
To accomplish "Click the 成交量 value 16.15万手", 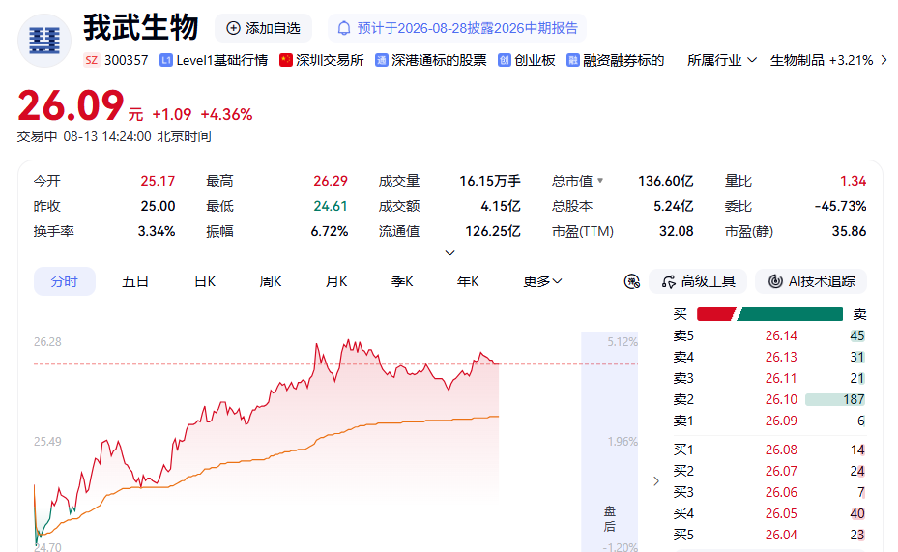I will pyautogui.click(x=490, y=181).
